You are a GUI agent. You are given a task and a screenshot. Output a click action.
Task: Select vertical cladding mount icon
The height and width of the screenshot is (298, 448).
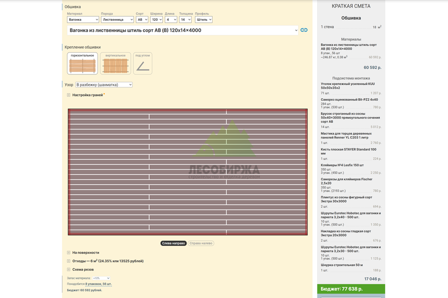coord(115,63)
